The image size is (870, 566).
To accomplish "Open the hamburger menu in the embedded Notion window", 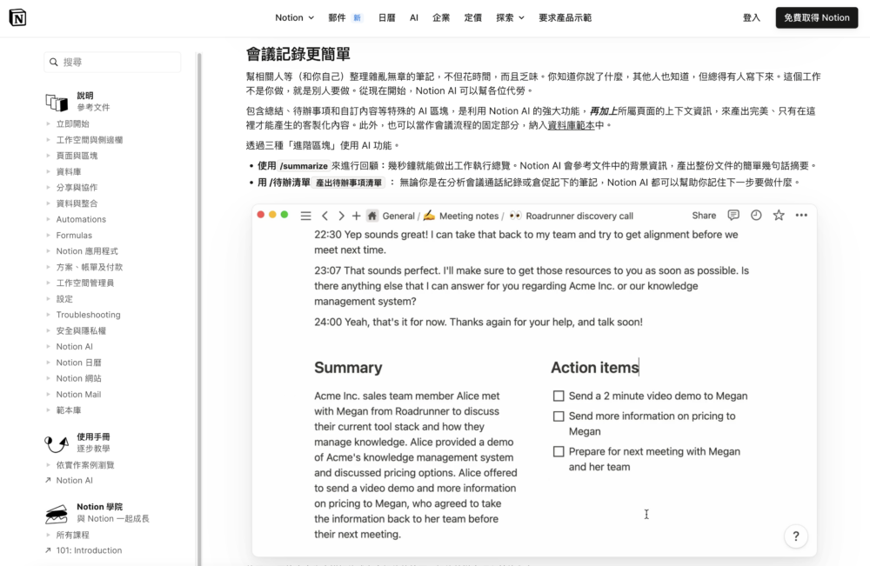I will (304, 216).
